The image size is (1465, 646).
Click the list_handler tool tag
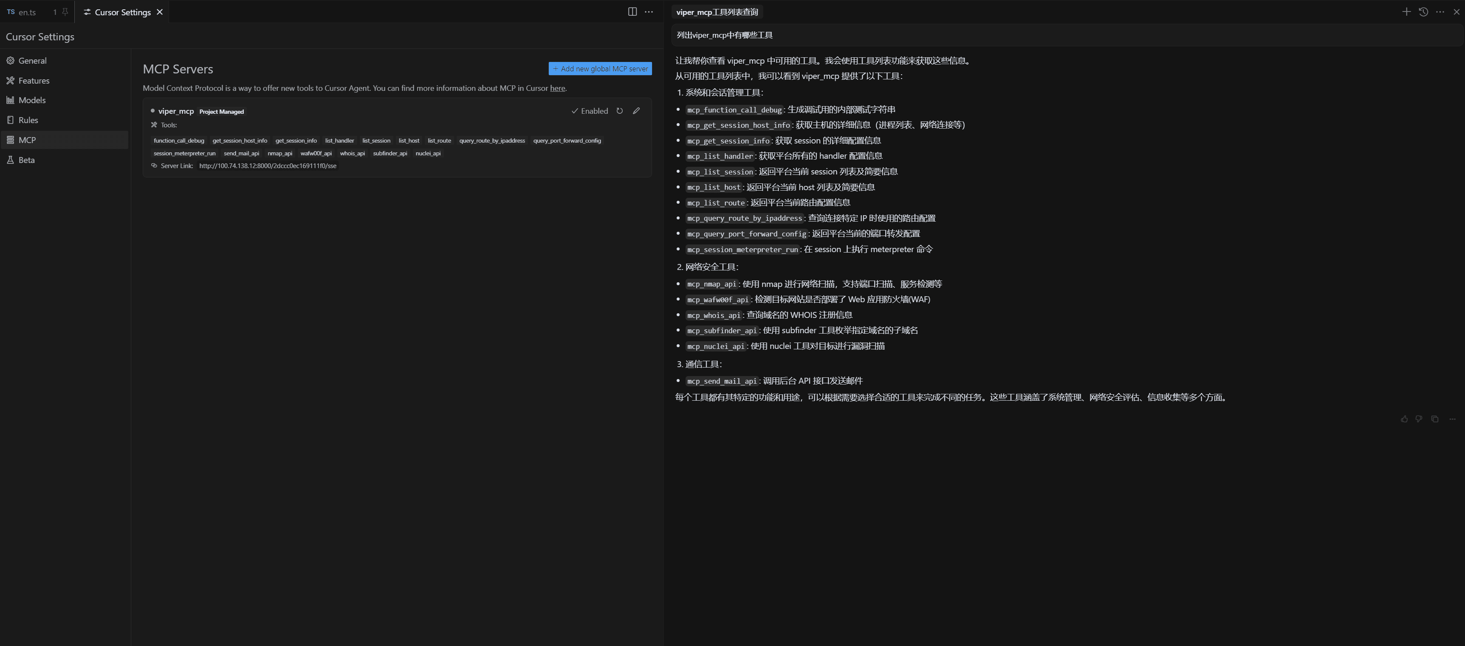(x=339, y=140)
